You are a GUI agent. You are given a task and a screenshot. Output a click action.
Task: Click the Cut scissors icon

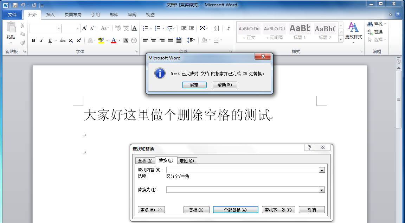pos(22,25)
